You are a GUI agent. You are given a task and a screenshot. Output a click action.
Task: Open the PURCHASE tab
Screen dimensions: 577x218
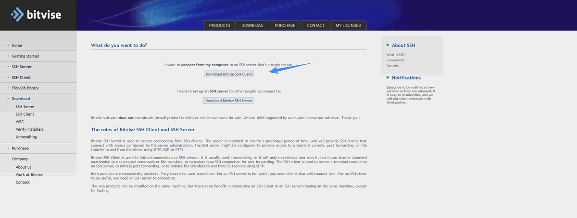tap(285, 25)
